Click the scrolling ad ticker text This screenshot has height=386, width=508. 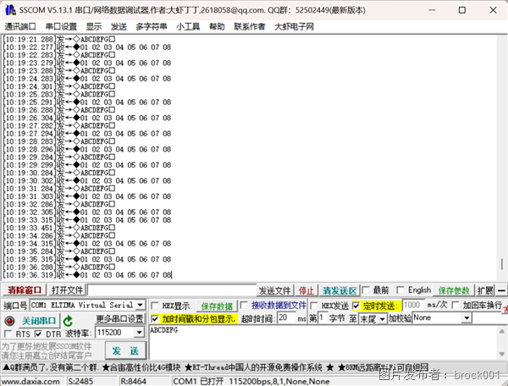pos(215,367)
